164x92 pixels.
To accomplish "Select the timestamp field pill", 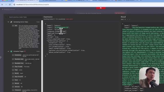I will click(x=17, y=55).
